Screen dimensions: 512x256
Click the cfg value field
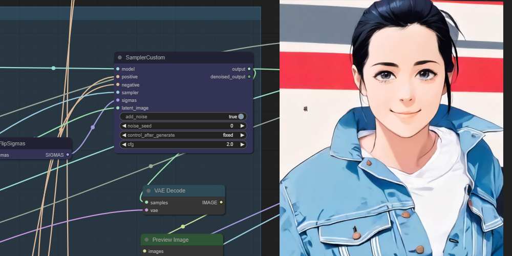[x=183, y=144]
